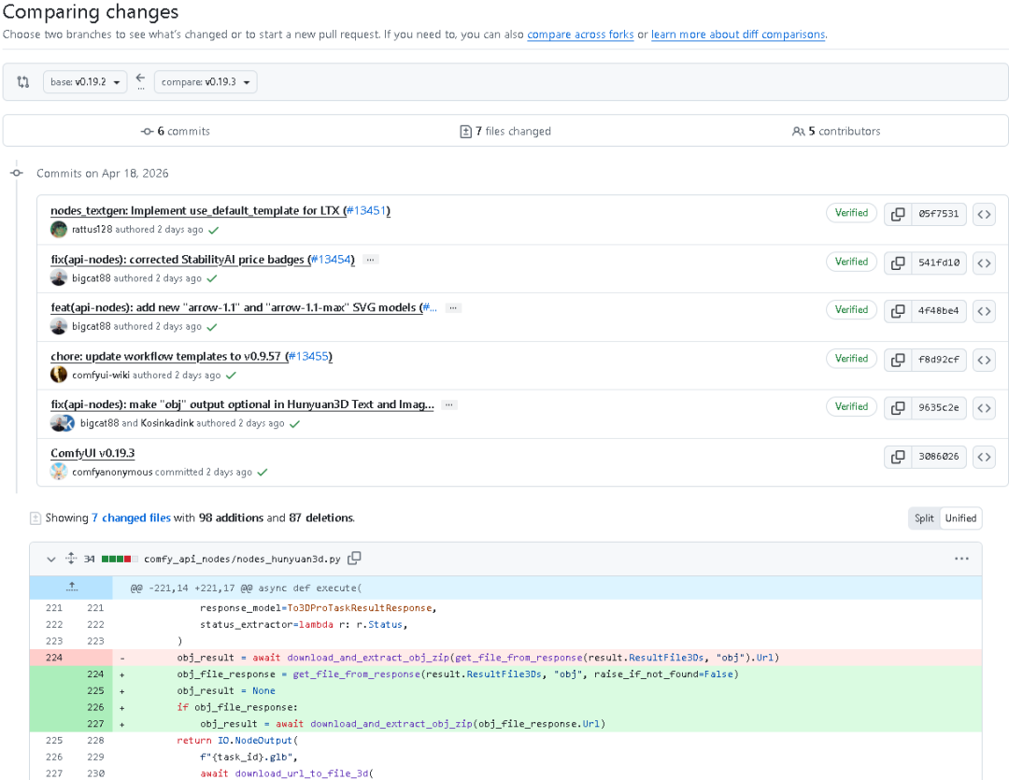Open commit hash 3086026

(x=938, y=457)
